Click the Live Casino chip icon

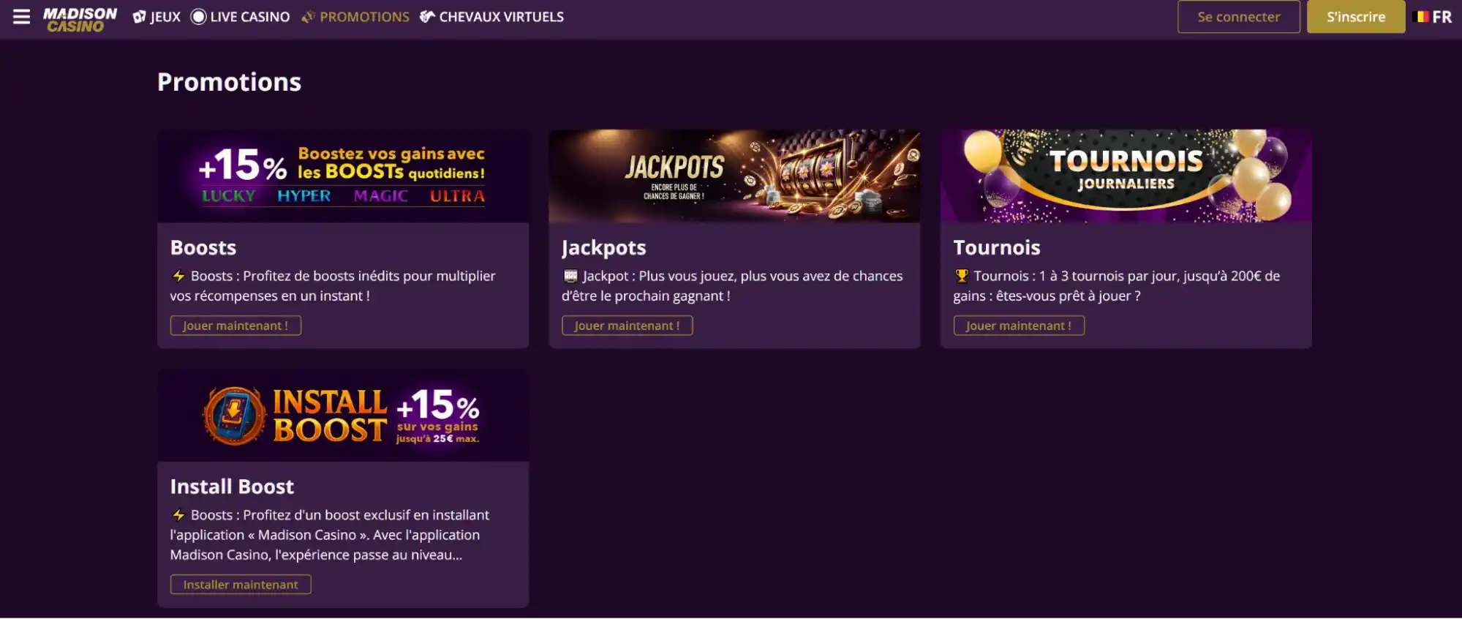[198, 17]
